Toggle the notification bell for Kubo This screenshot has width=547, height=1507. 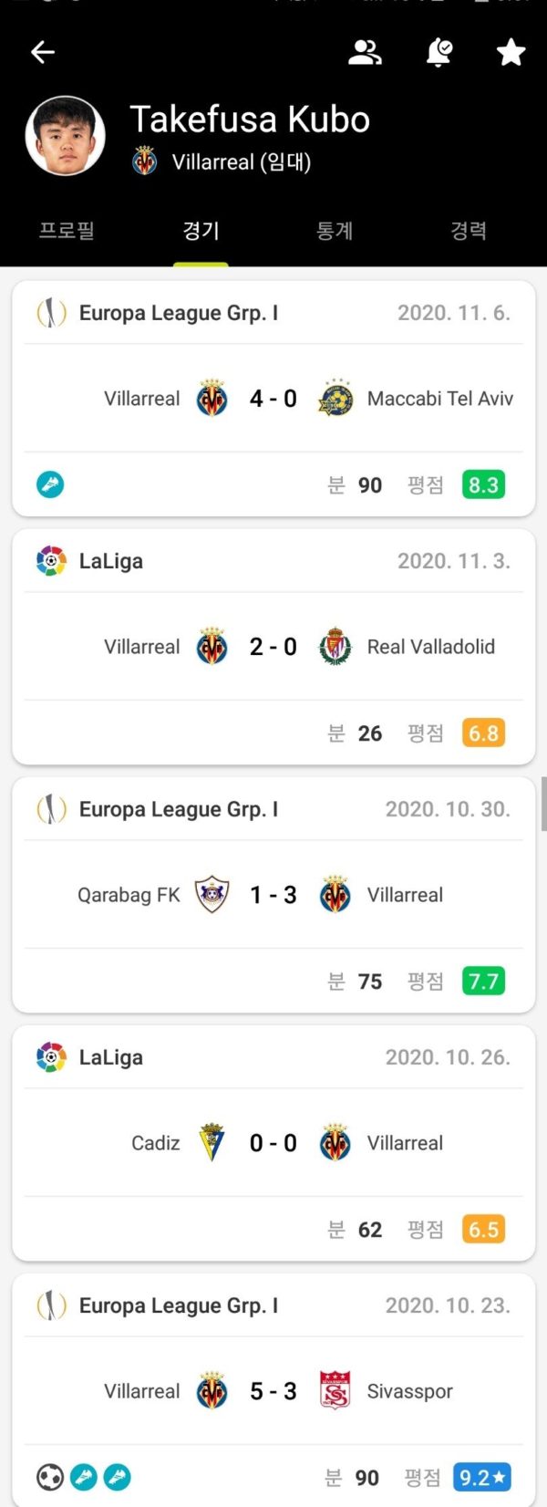[439, 53]
